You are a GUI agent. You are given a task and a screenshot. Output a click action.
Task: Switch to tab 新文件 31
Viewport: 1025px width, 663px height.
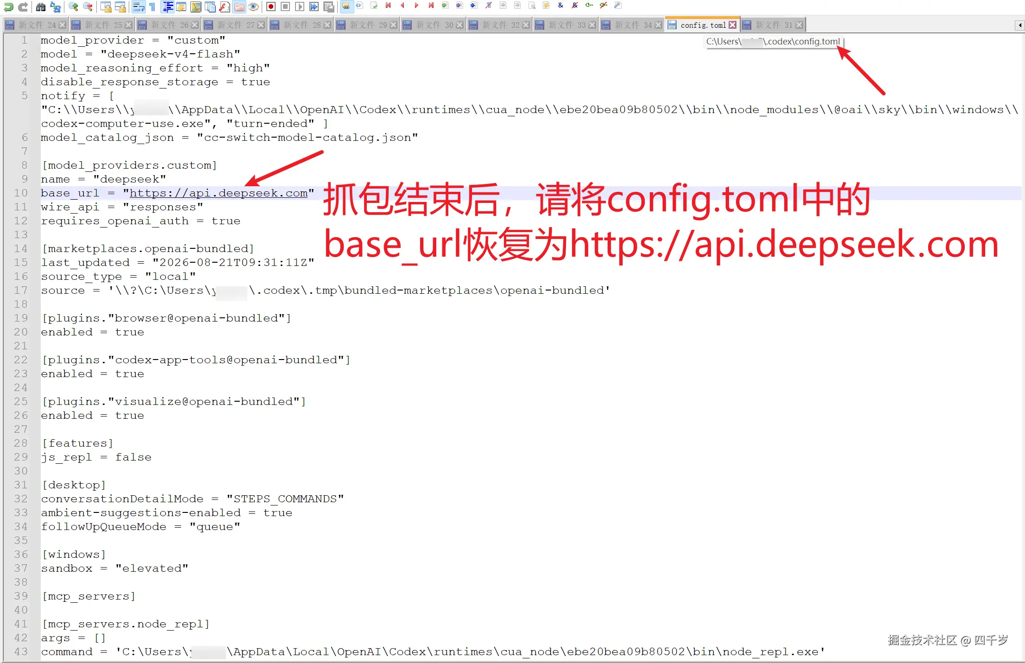click(x=773, y=25)
